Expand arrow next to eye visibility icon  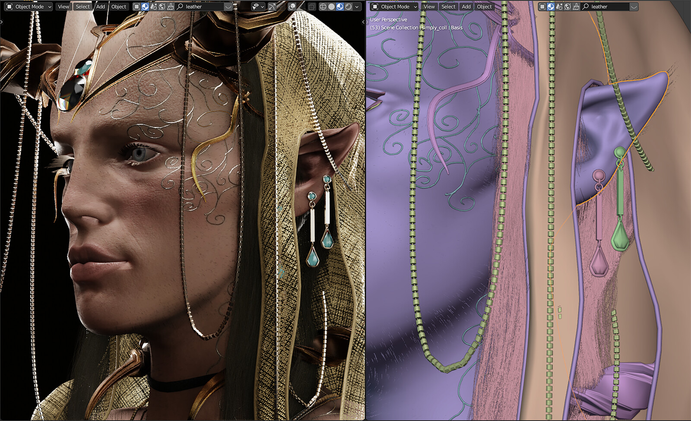click(262, 6)
